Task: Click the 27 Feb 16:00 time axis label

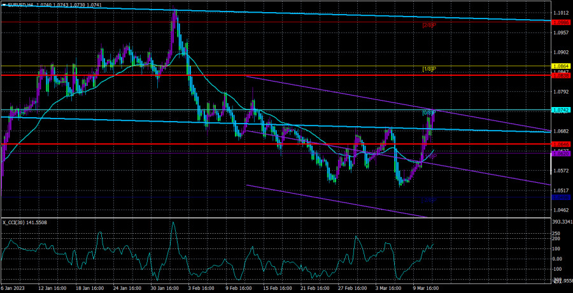Action: [x=351, y=288]
